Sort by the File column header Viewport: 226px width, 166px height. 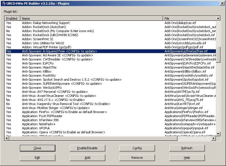tap(190, 18)
